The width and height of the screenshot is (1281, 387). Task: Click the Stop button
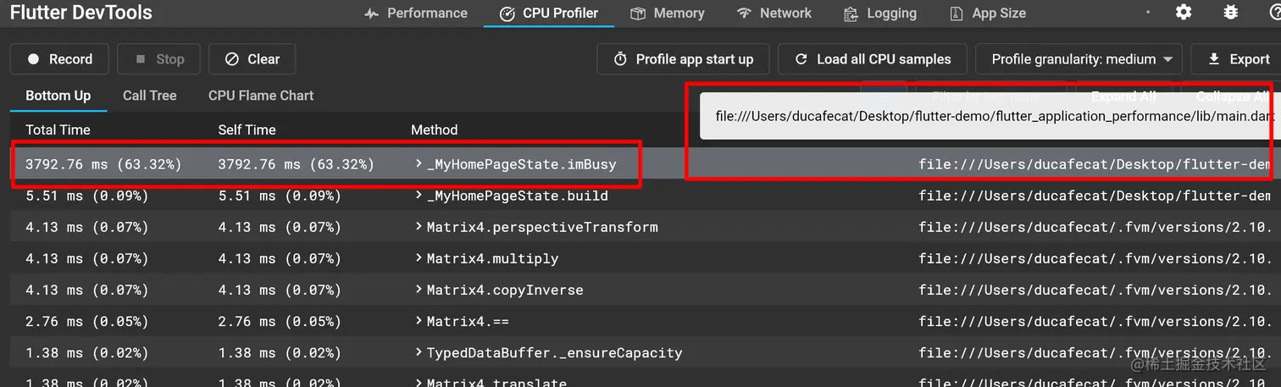click(159, 59)
